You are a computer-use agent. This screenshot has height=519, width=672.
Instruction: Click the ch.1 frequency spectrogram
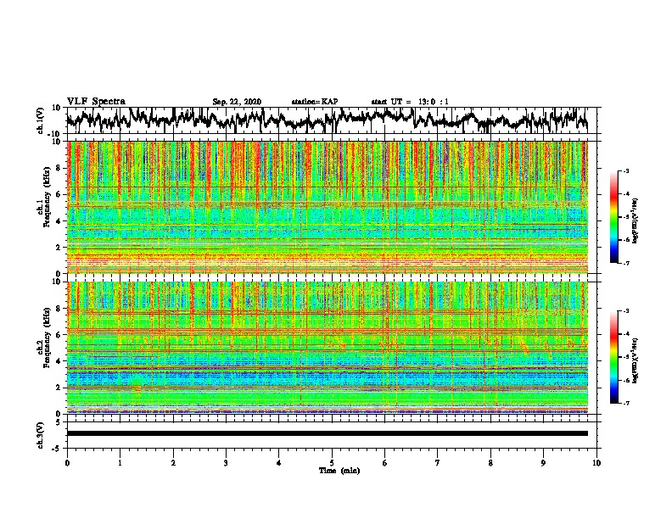point(328,207)
